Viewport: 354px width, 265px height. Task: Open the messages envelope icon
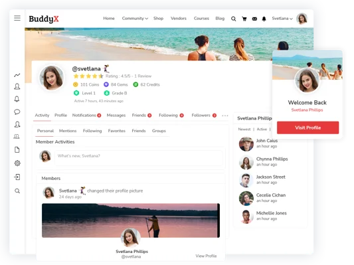click(254, 19)
